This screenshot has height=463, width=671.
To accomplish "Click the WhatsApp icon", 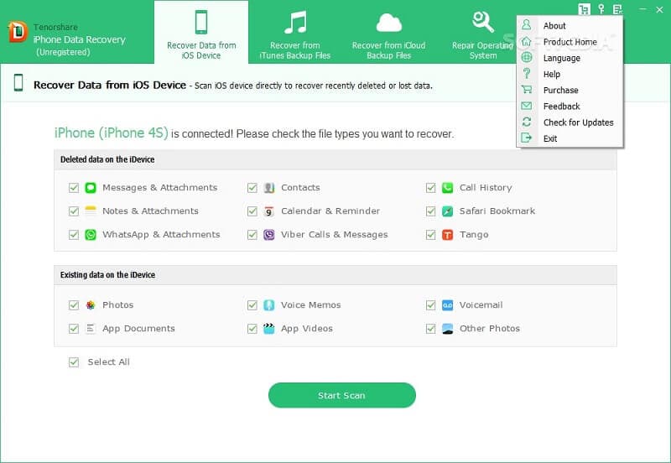I will pos(91,235).
